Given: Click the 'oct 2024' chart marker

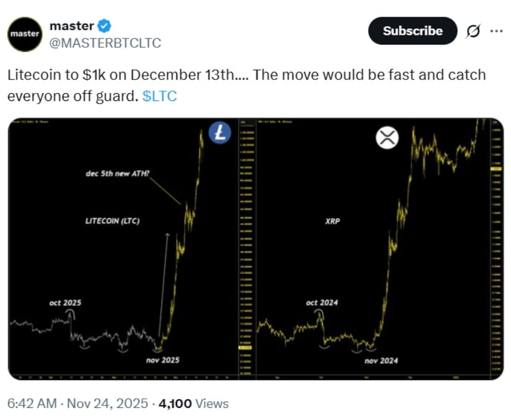Looking at the screenshot, I should pyautogui.click(x=320, y=303).
